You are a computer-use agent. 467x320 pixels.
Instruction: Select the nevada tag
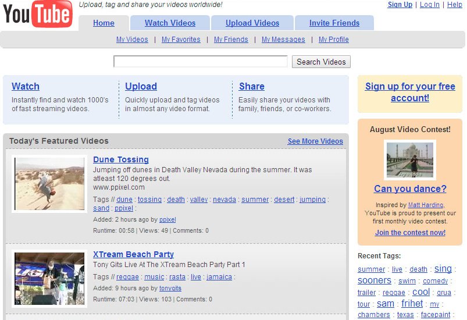pos(224,200)
